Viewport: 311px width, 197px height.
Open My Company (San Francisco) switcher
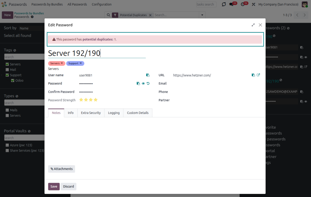click(x=278, y=4)
